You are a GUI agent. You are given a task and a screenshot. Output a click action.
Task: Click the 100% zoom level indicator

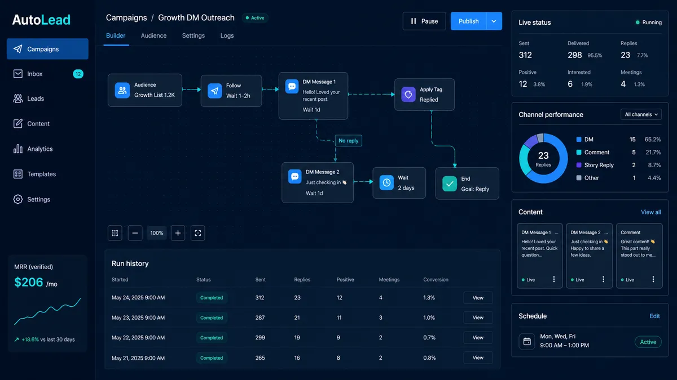pos(157,233)
